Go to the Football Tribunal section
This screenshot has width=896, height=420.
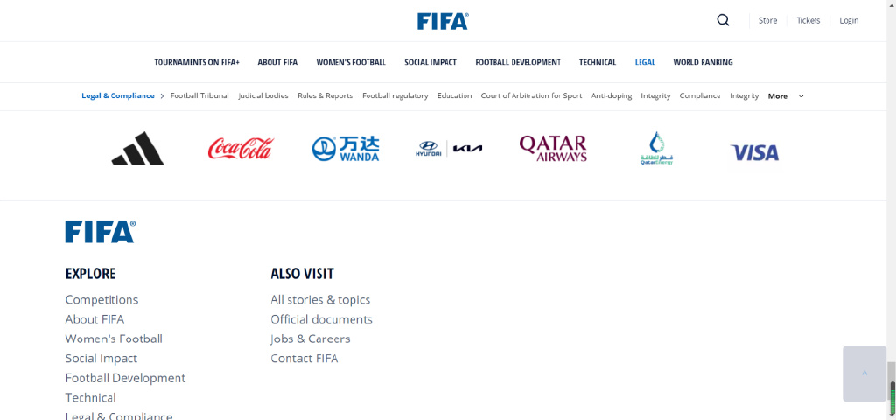point(199,96)
